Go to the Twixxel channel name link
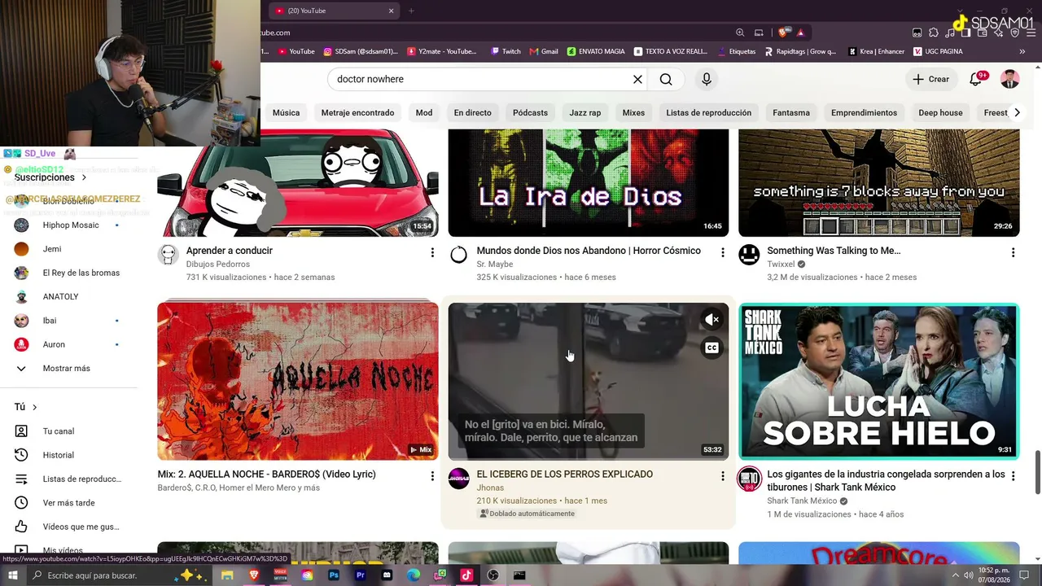The image size is (1042, 586). [781, 265]
